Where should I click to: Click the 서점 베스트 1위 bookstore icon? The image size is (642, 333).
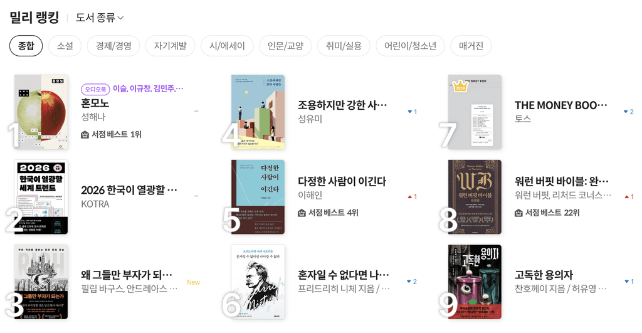(x=85, y=134)
